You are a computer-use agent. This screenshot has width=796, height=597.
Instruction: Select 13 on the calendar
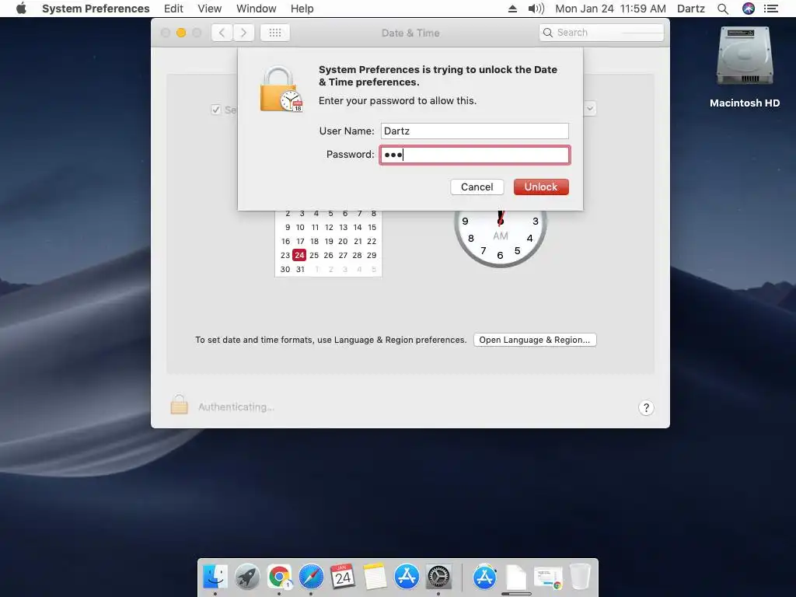tap(343, 228)
